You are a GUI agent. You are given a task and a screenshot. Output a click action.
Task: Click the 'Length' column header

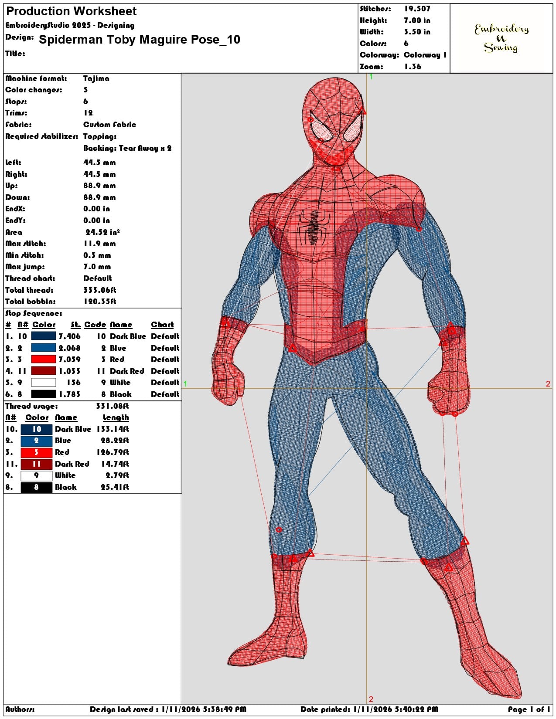[116, 417]
